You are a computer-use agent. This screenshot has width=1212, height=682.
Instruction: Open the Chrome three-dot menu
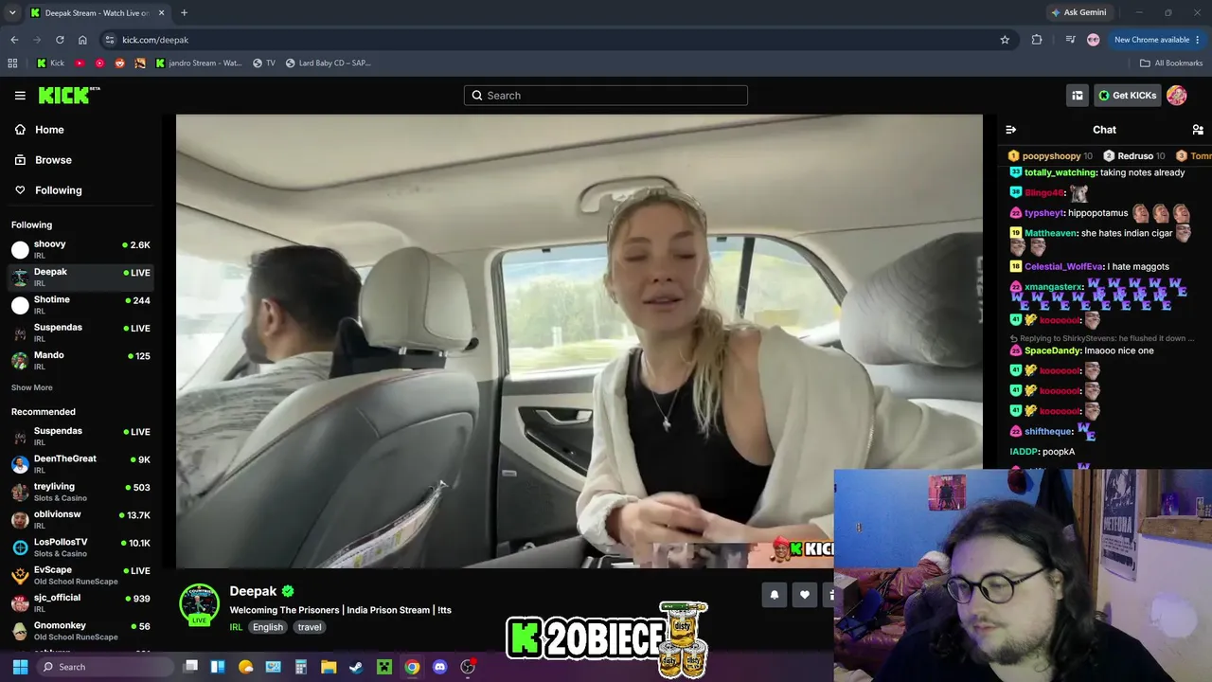tap(1198, 40)
